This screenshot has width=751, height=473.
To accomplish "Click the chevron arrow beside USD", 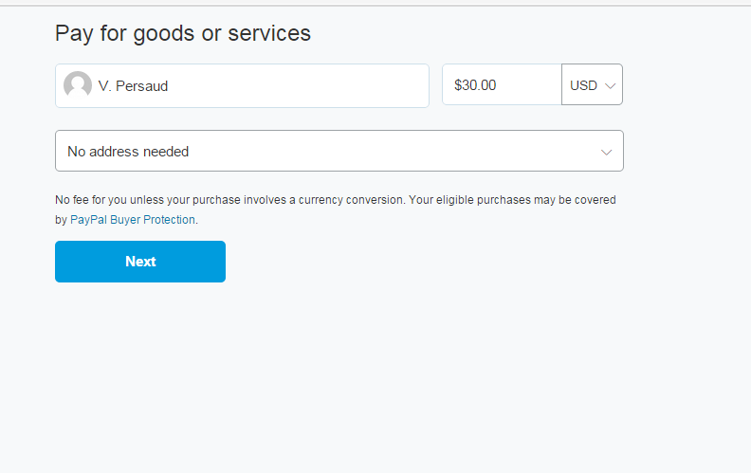I will click(x=611, y=85).
